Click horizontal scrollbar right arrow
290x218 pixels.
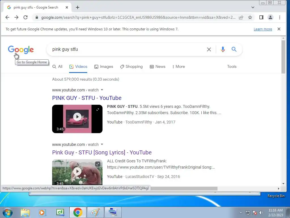coord(279,188)
